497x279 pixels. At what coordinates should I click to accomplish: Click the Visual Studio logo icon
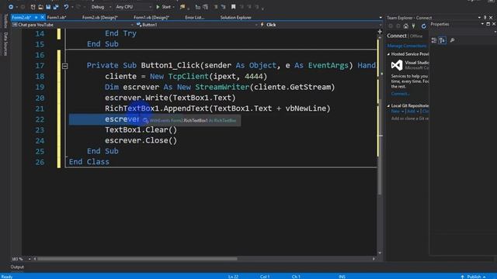(x=397, y=65)
